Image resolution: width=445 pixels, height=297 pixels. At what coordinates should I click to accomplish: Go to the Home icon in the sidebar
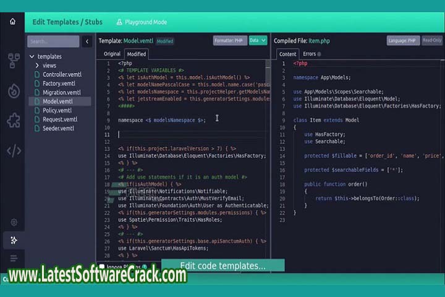click(x=12, y=22)
